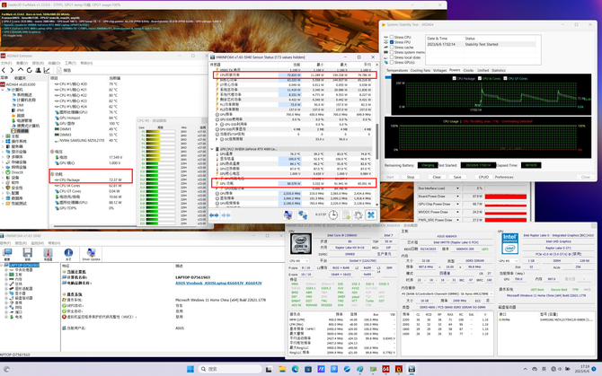Open the AIDA64 graph chart icon

pyautogui.click(x=47, y=70)
